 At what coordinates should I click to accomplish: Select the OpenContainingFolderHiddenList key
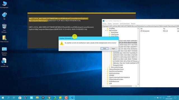coord(119,77)
